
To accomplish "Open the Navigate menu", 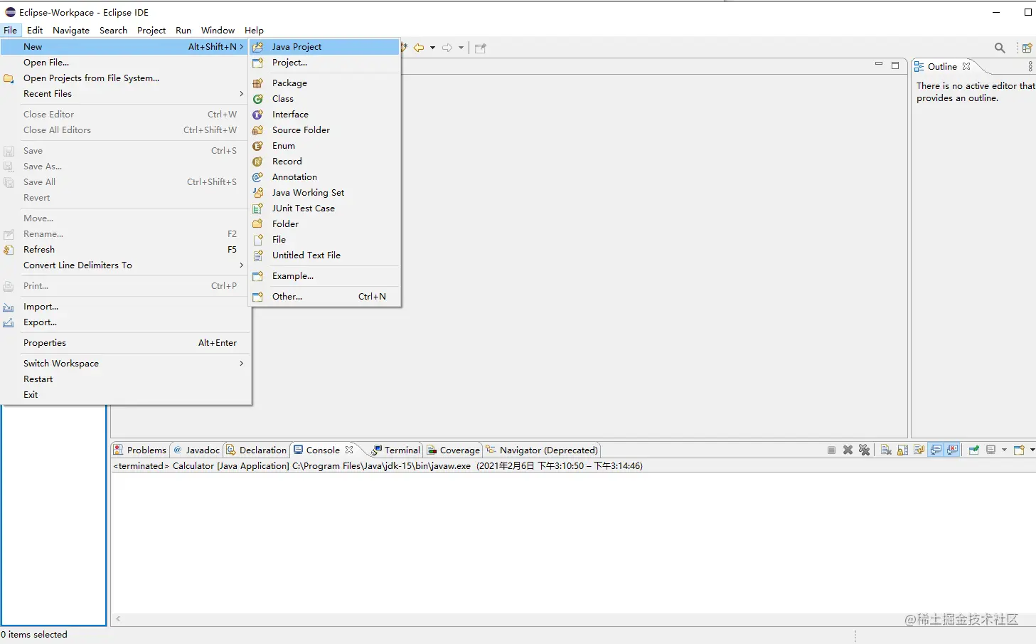I will (71, 30).
